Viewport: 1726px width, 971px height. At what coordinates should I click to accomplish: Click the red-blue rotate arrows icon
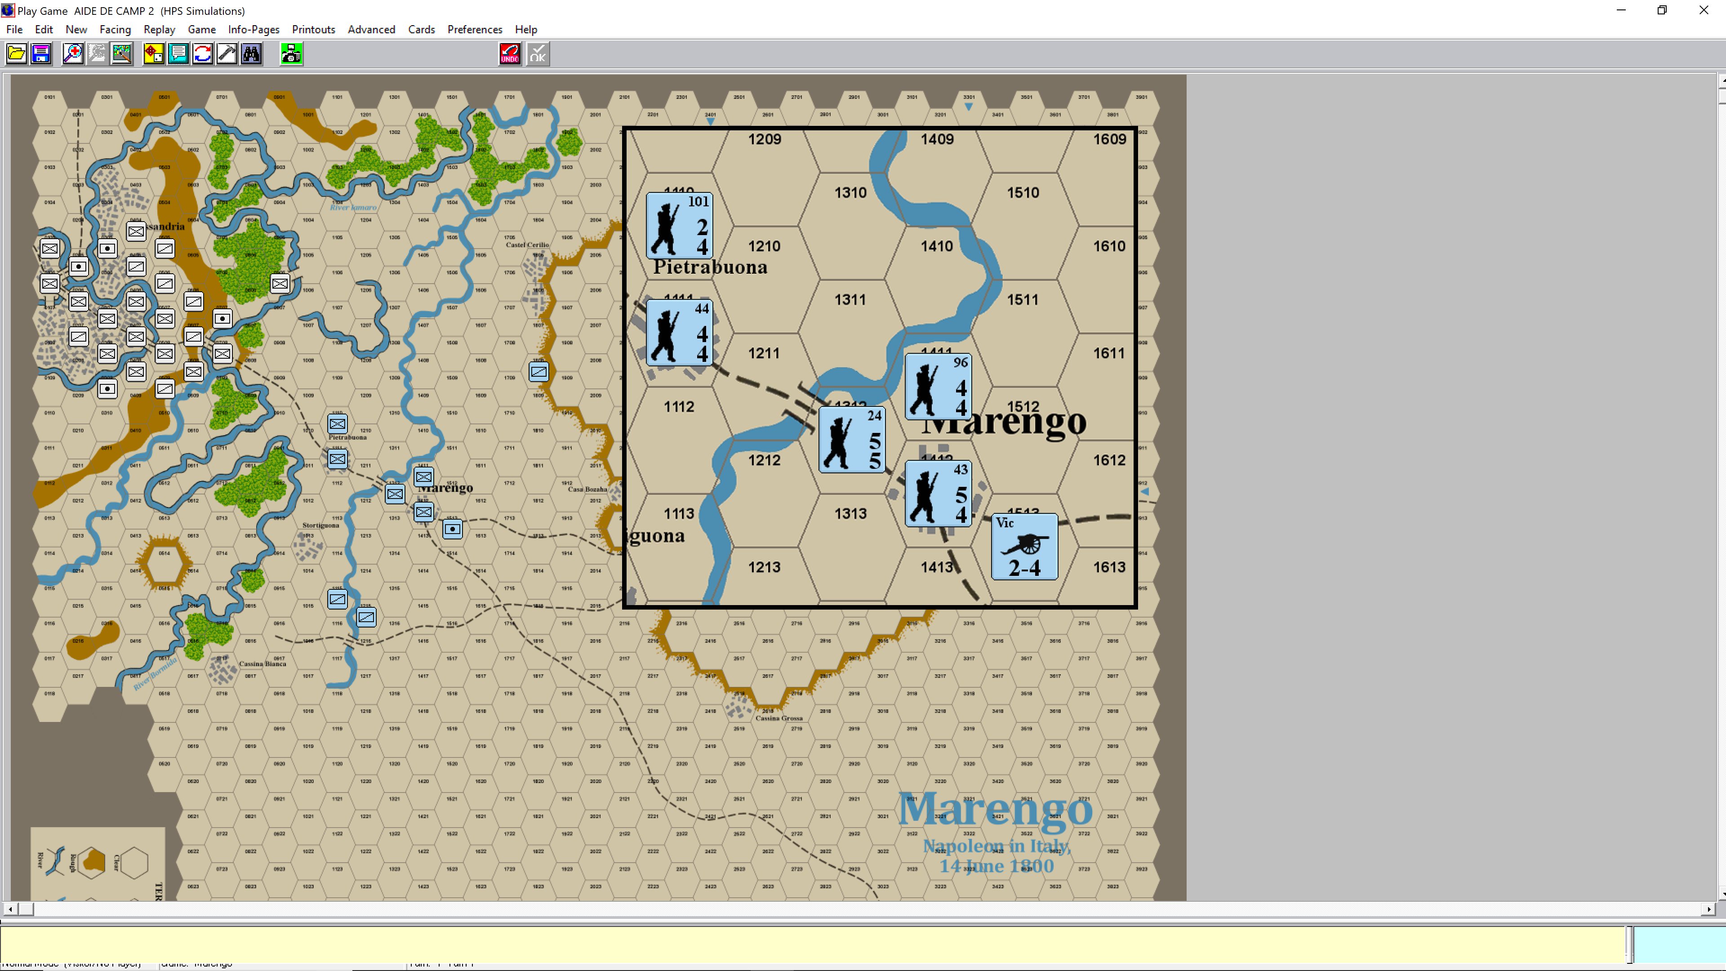(x=202, y=53)
